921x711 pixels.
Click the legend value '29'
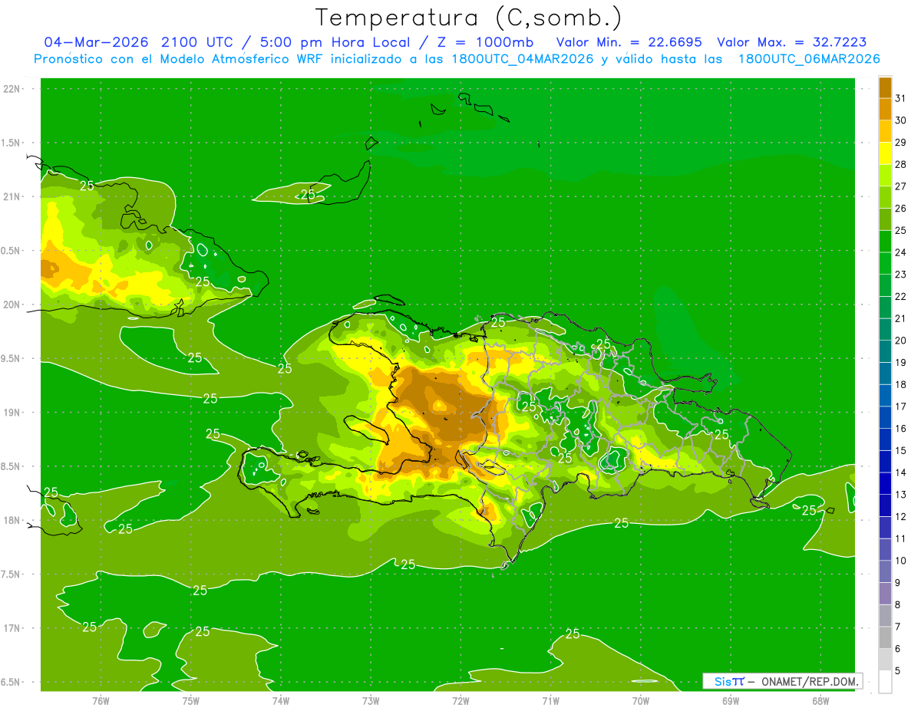pyautogui.click(x=900, y=143)
